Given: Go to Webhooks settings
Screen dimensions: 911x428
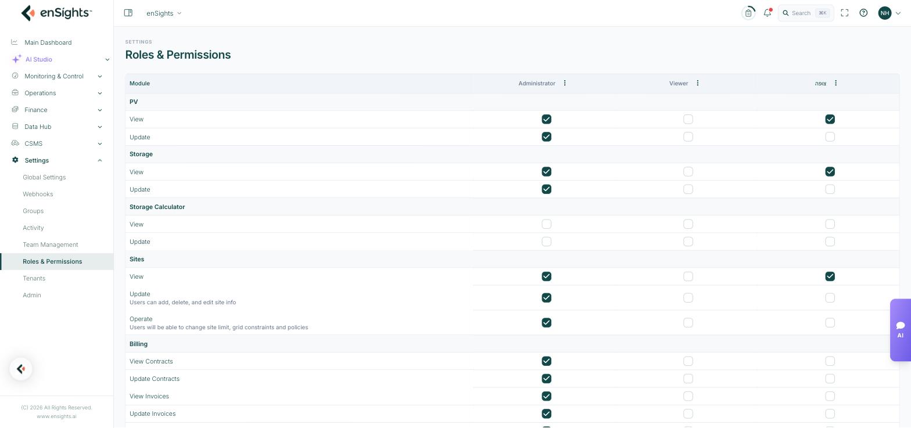Looking at the screenshot, I should (x=38, y=194).
